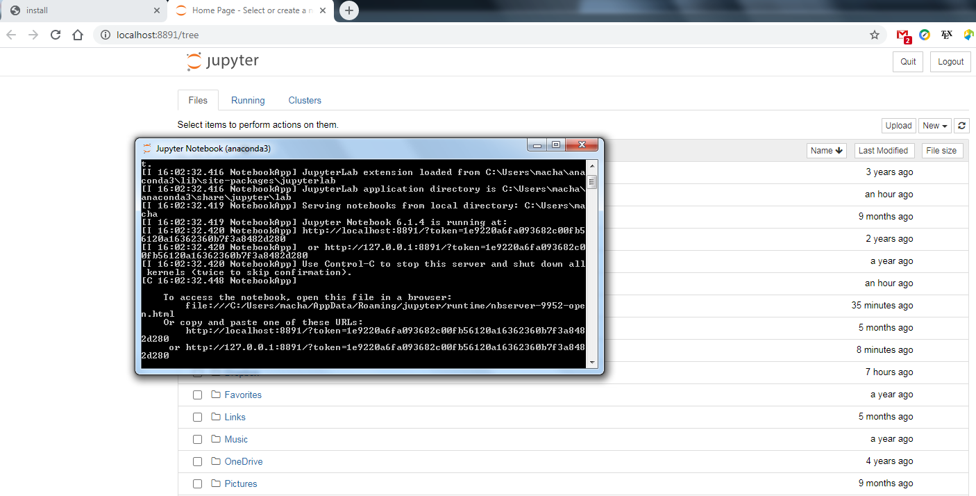Click the Favorites folder icon

pos(215,395)
